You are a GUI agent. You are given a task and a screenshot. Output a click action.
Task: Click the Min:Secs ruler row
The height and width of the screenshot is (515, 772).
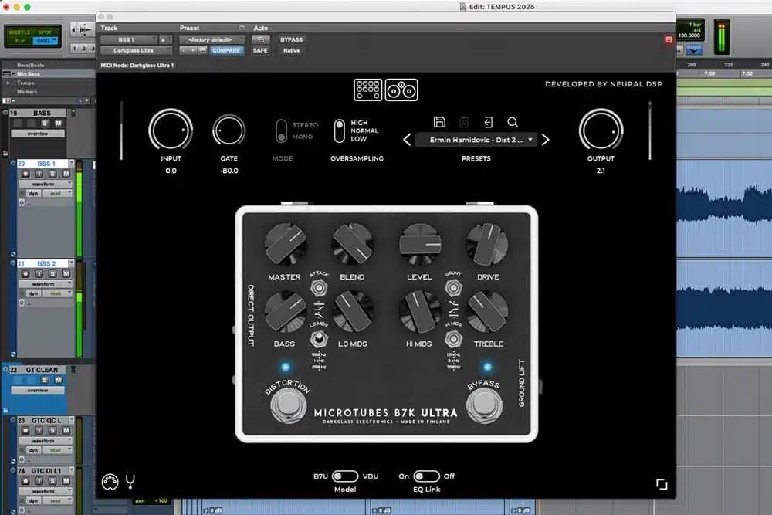[x=49, y=74]
